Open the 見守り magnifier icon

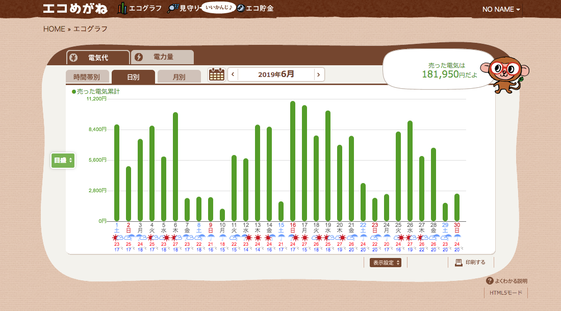173,9
